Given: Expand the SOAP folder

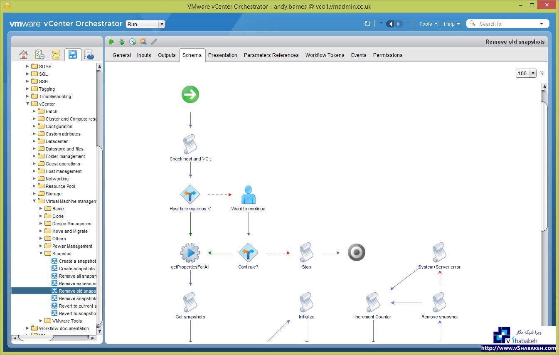Looking at the screenshot, I should 28,66.
